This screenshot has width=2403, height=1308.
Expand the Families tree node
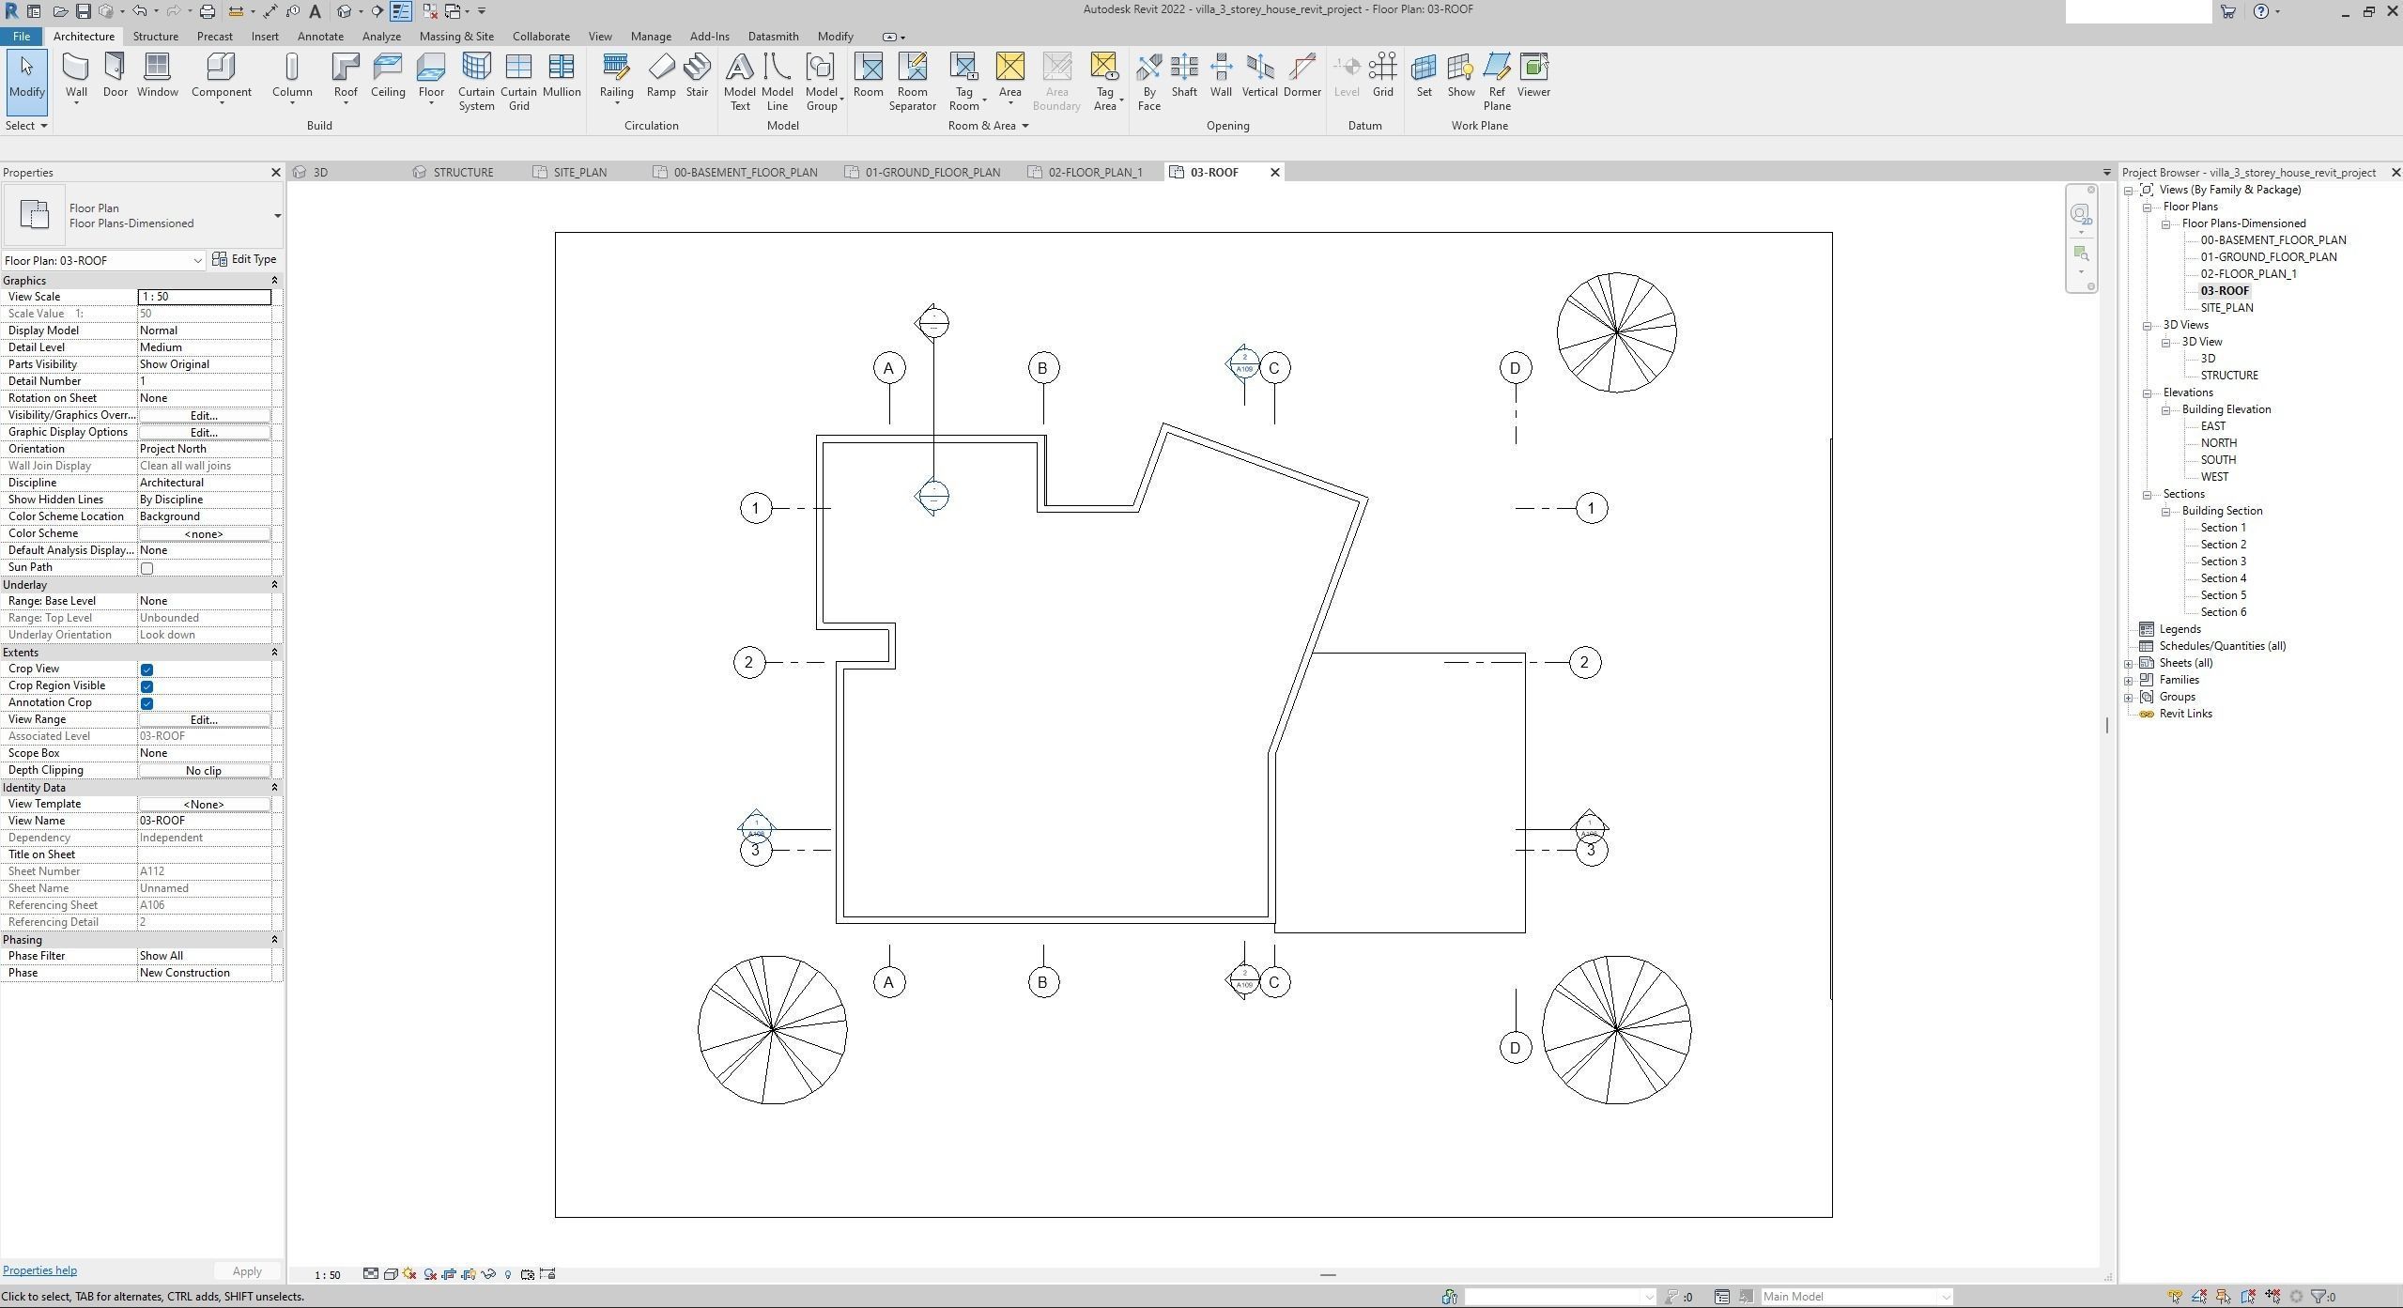coord(2129,681)
